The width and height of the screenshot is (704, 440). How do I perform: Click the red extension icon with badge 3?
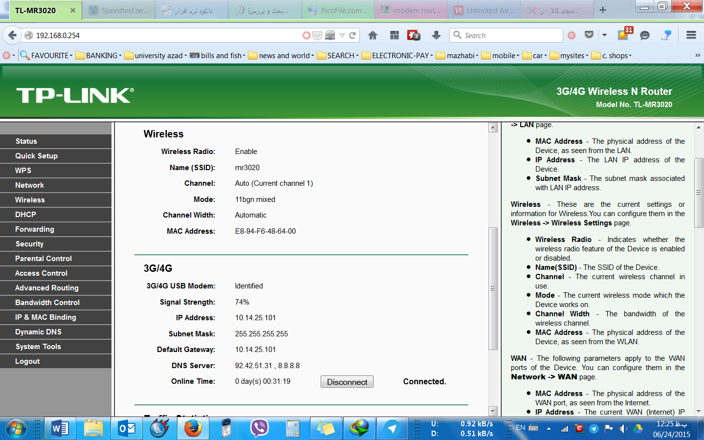pyautogui.click(x=414, y=35)
